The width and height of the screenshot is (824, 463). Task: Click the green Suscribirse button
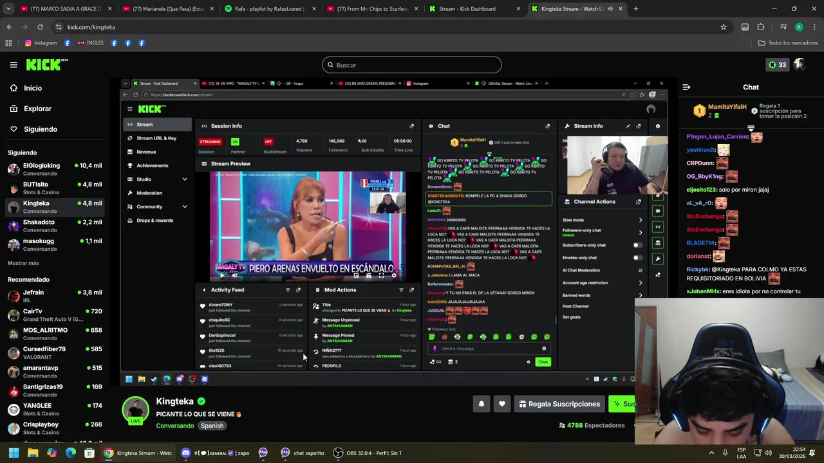[x=623, y=404]
